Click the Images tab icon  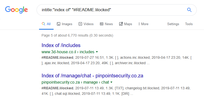tap(59, 24)
